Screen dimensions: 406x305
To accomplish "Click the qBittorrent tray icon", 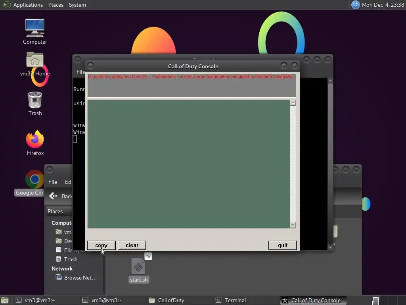I will [356, 5].
